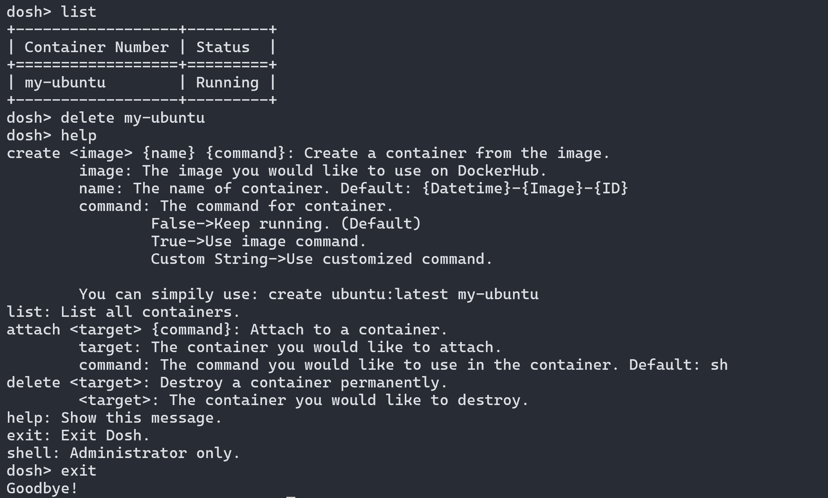Click 'Default: sh' in attach help

[678, 365]
